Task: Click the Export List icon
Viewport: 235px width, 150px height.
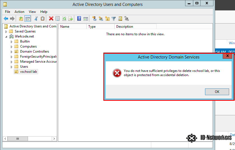Action: click(71, 19)
